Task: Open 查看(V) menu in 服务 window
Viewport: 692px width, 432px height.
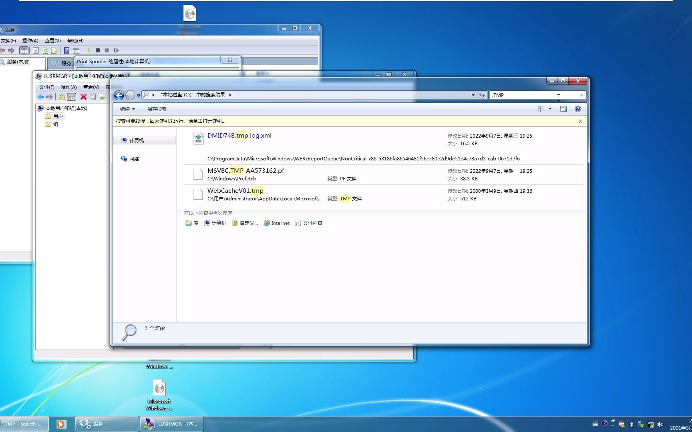Action: pyautogui.click(x=52, y=41)
